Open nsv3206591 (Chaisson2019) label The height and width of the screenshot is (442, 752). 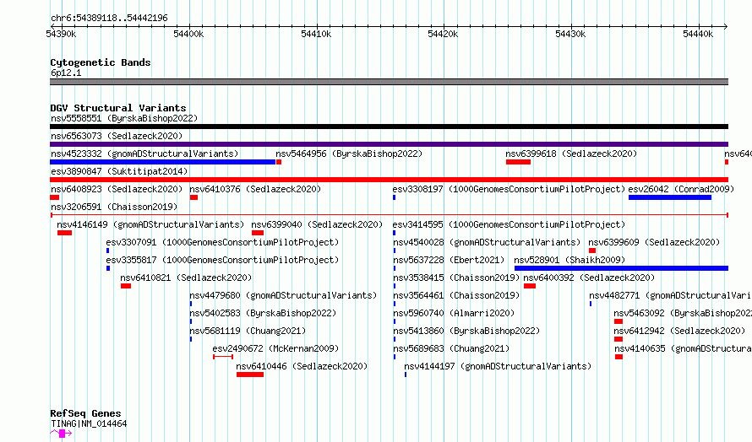coord(114,207)
